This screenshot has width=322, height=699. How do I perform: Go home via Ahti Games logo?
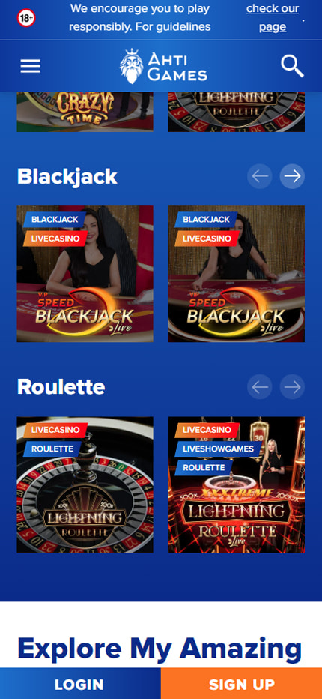pos(163,67)
